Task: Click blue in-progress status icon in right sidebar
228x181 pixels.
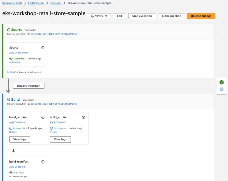Action: (222, 89)
